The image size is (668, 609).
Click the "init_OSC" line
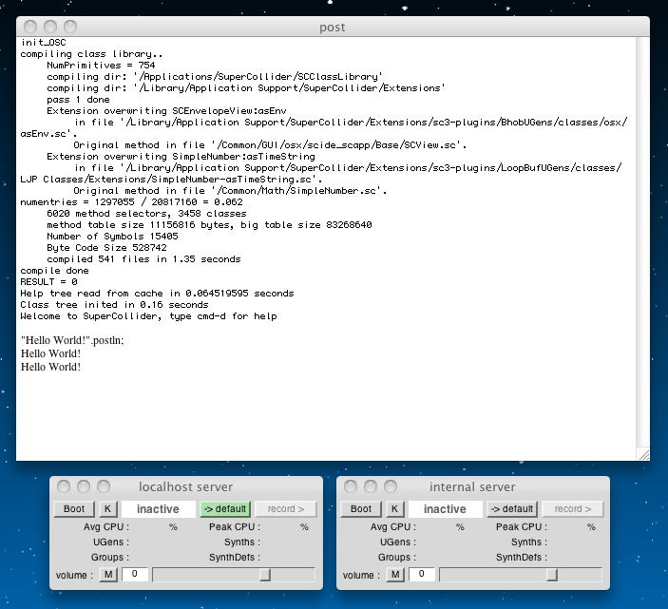point(44,42)
